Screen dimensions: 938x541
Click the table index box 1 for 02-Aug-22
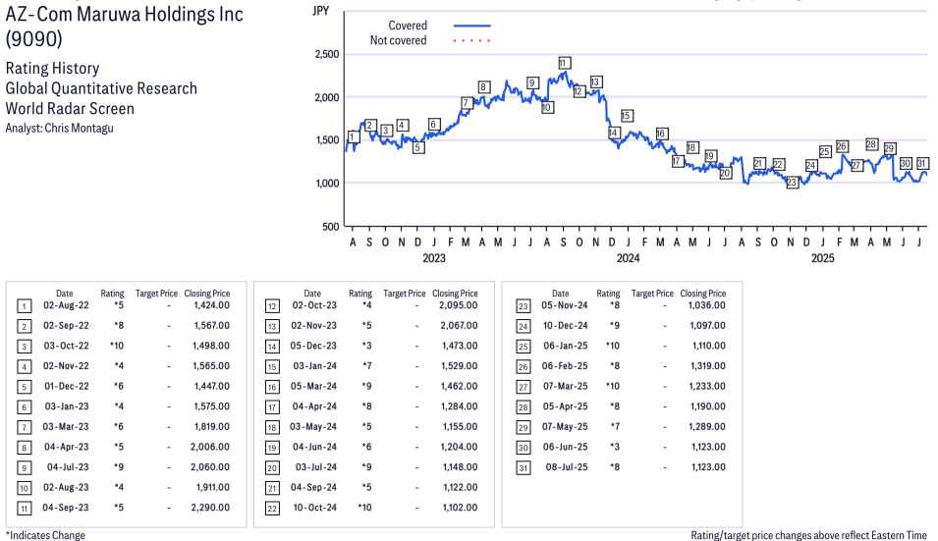click(x=24, y=306)
